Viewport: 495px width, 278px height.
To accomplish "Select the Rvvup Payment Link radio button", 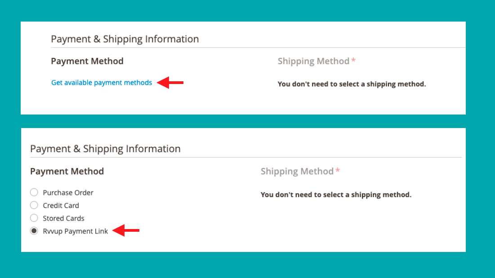I will 34,231.
